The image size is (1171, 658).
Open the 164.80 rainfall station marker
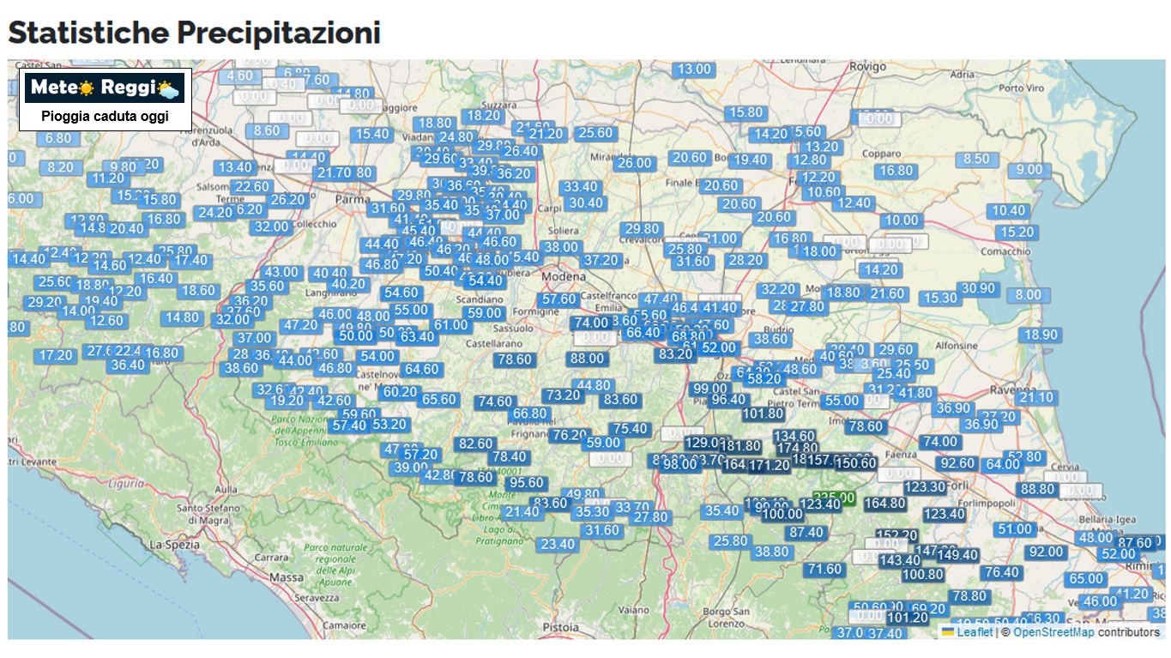point(884,504)
